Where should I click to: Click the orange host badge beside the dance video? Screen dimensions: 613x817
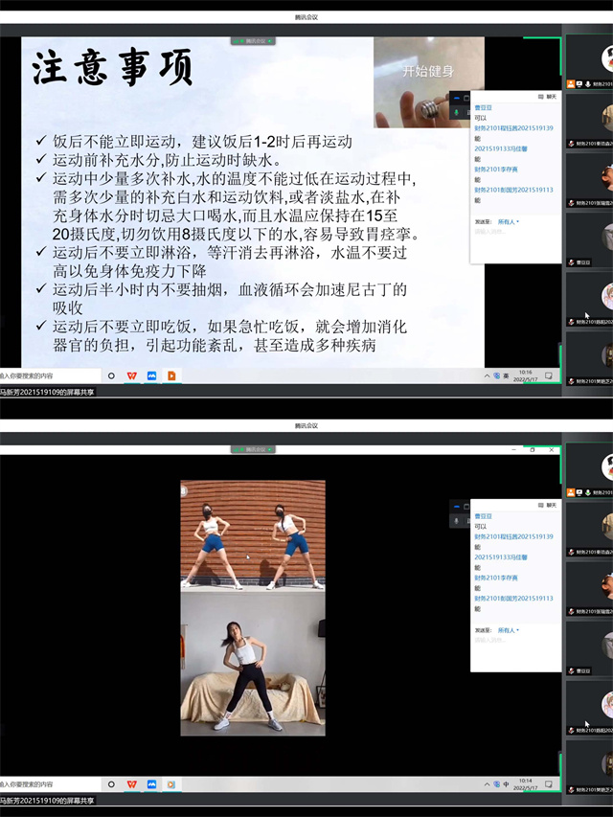[x=571, y=492]
